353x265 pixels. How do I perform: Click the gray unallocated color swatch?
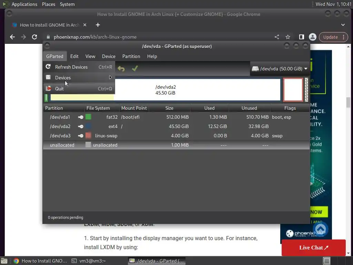pyautogui.click(x=88, y=145)
